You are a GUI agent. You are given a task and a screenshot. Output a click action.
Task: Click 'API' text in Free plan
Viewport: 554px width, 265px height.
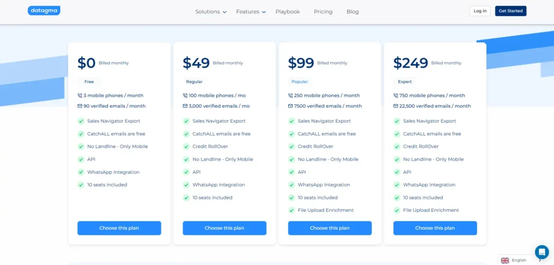pyautogui.click(x=91, y=160)
